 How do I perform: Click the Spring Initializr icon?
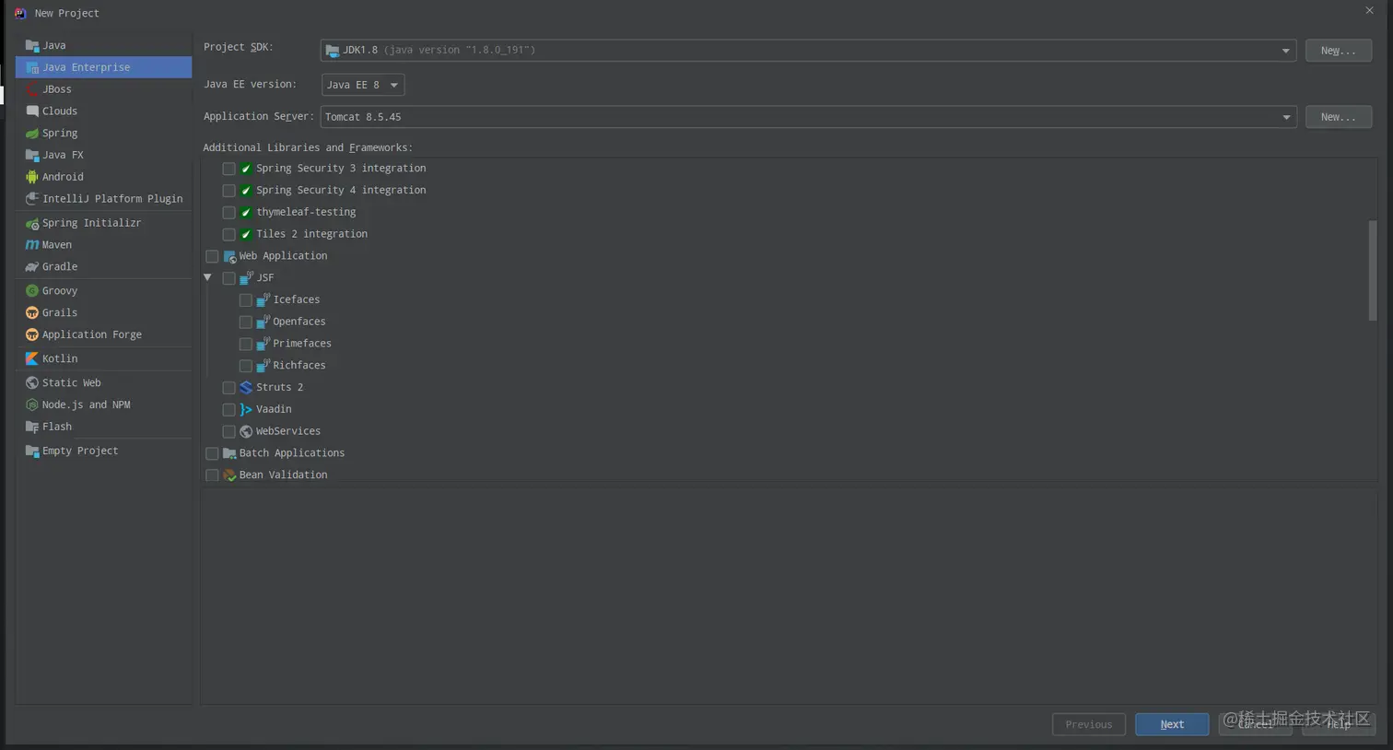point(32,223)
